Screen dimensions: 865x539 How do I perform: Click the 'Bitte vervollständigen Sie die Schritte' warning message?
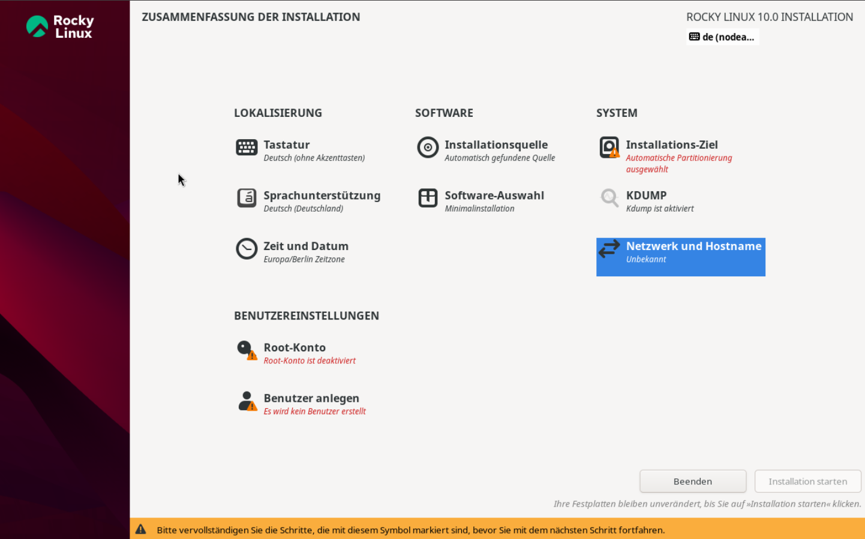pos(411,530)
